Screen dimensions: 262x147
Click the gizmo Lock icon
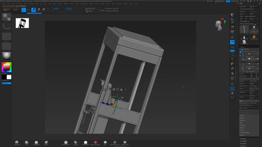click(x=121, y=89)
